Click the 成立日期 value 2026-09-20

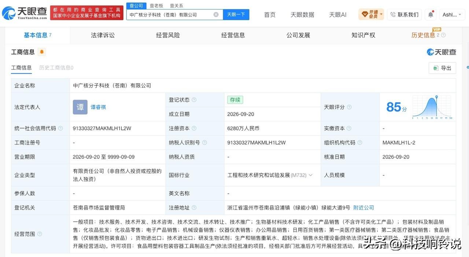coord(240,114)
